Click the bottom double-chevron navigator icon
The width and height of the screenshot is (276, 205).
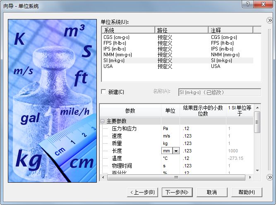pos(269,177)
